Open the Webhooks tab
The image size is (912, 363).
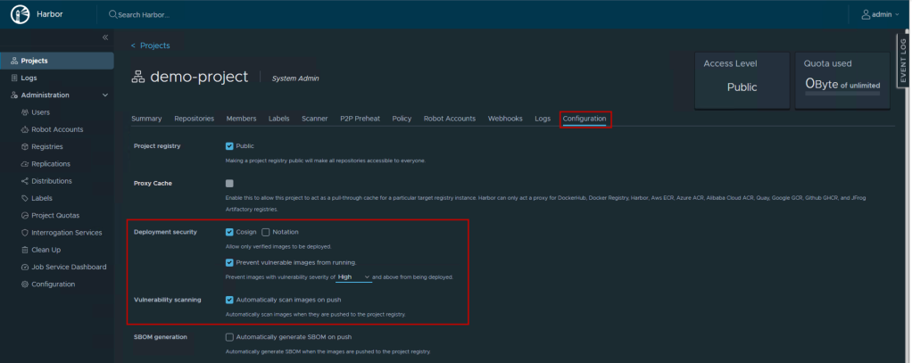pyautogui.click(x=504, y=119)
